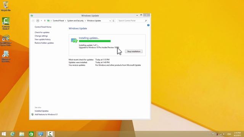The image size is (244, 137).
Task: Open the network icon in the system tray
Action: 220,134
